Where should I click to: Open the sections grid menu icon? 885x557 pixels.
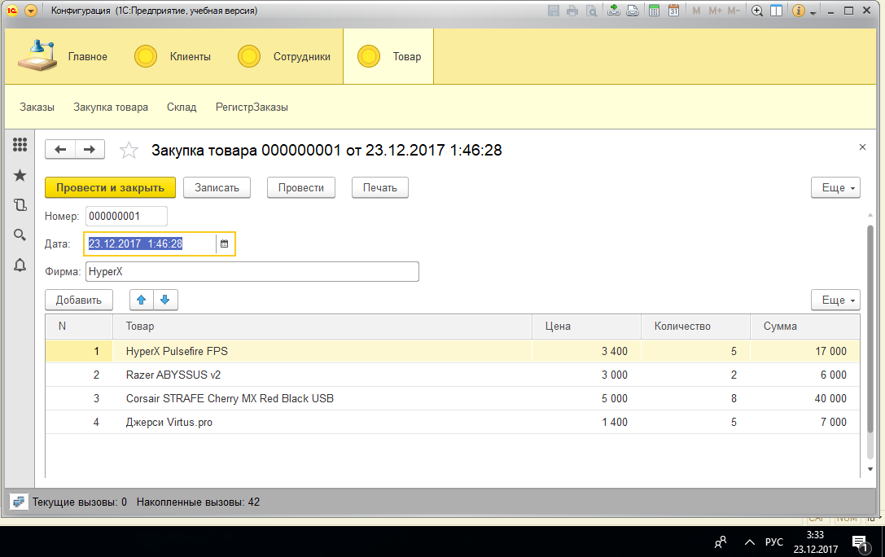click(20, 145)
